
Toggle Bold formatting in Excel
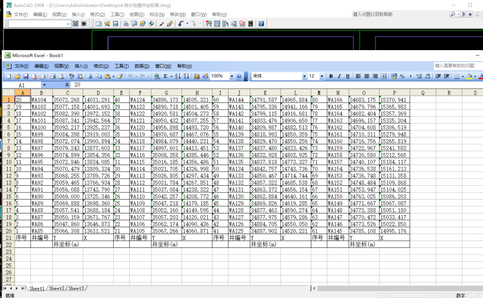point(331,77)
